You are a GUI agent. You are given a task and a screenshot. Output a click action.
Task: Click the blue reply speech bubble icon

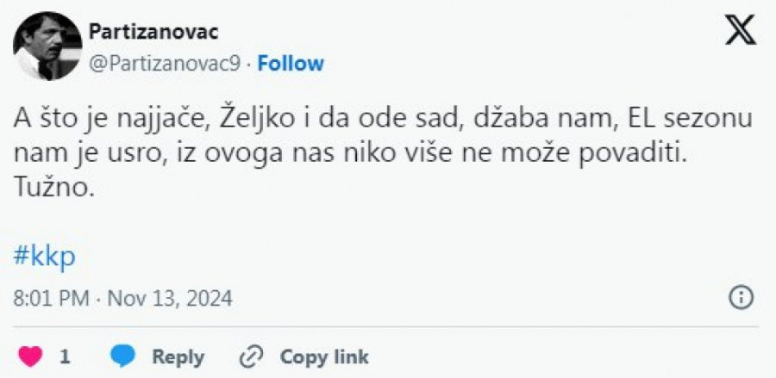[125, 356]
